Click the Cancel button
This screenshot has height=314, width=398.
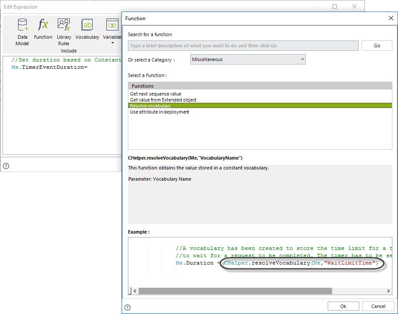[x=378, y=306]
